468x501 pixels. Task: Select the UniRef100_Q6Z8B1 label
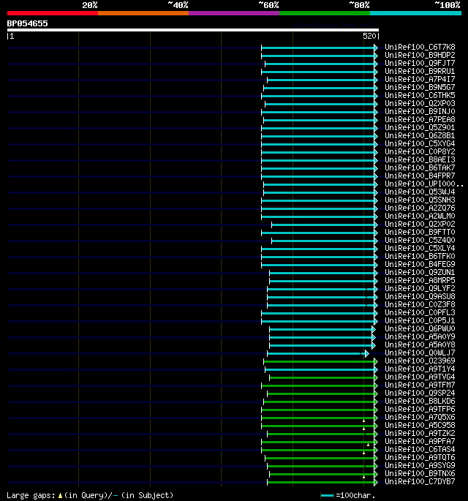click(420, 136)
